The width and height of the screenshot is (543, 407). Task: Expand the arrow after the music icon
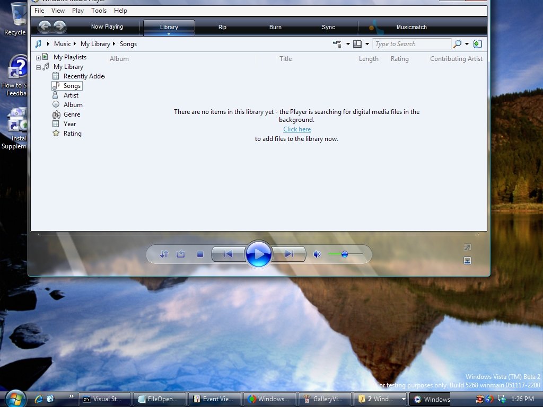coord(48,43)
